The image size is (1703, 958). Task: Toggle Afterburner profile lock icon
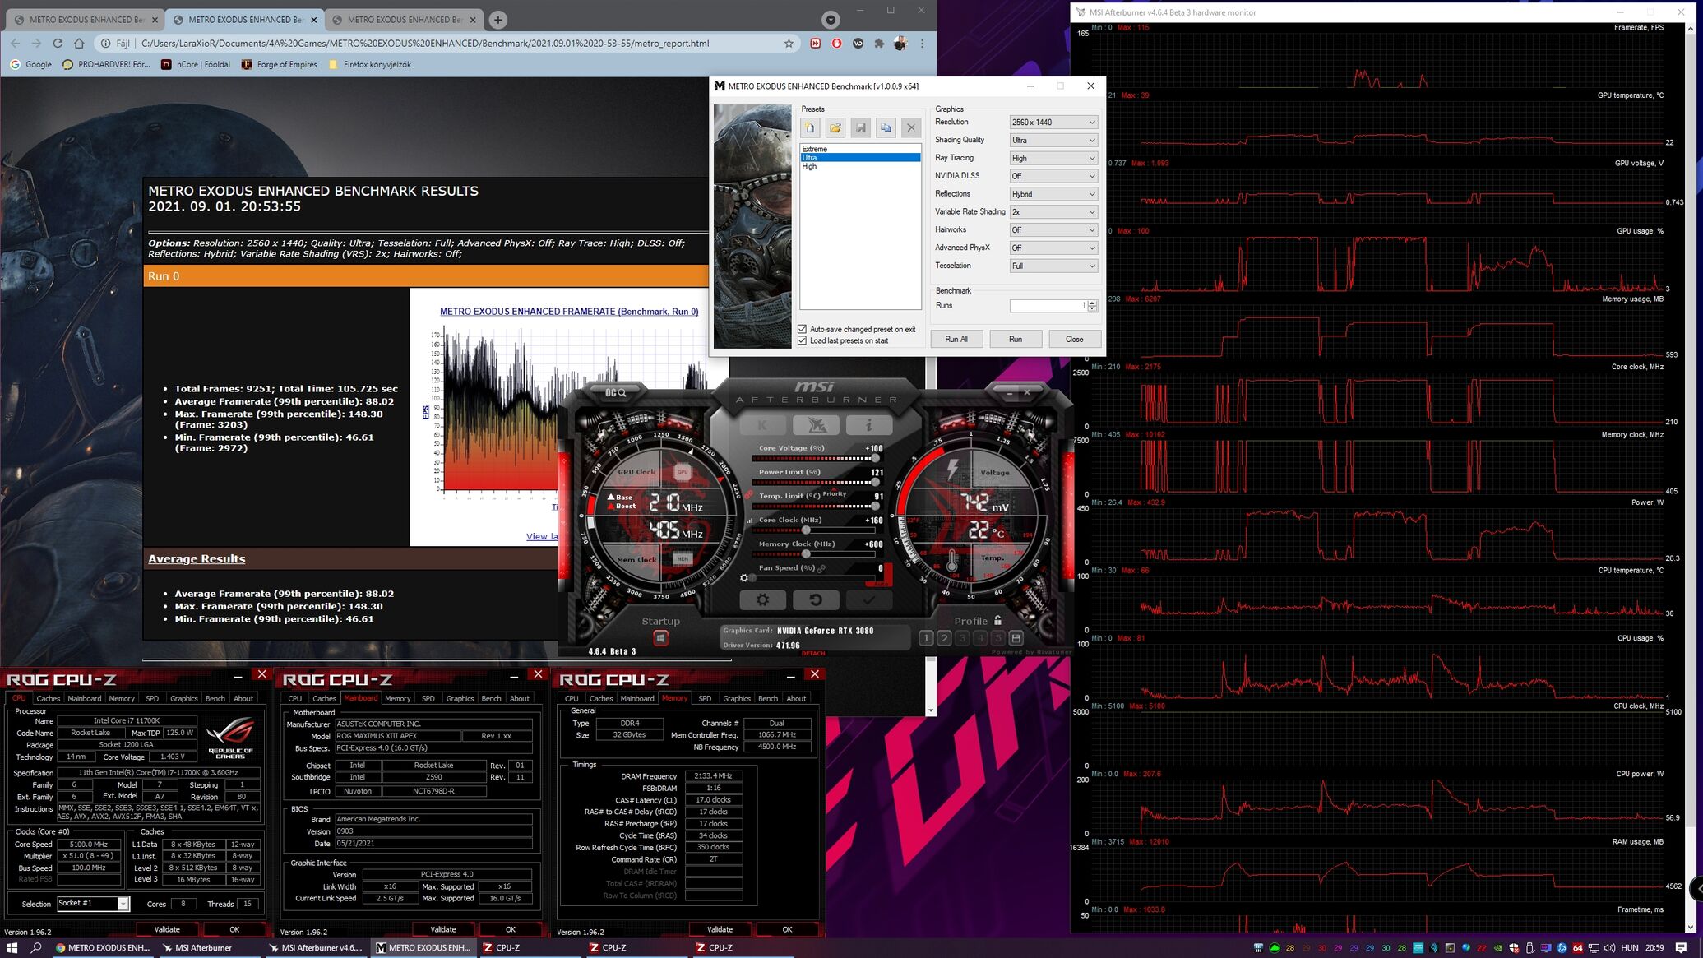click(997, 621)
